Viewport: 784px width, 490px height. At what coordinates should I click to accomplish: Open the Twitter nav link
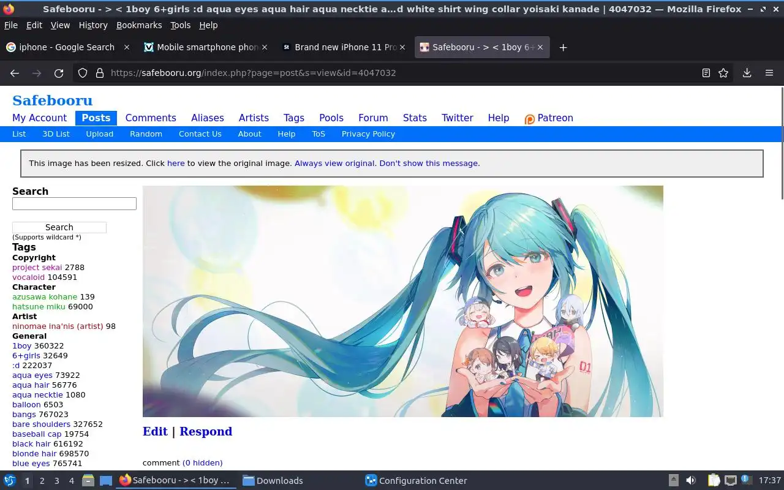click(458, 118)
